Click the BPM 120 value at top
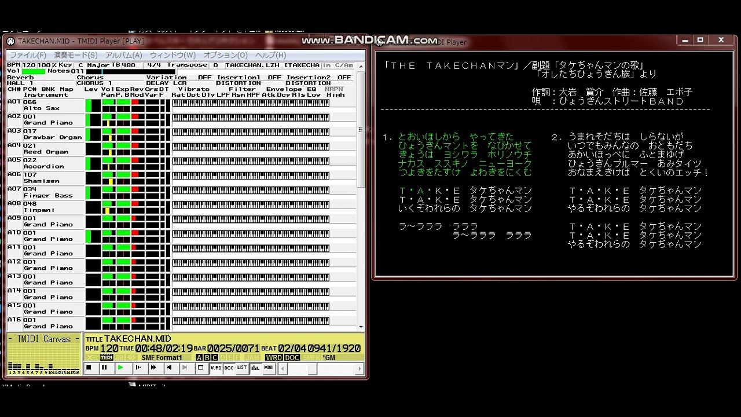Screen dimensions: 741x417 coord(29,65)
